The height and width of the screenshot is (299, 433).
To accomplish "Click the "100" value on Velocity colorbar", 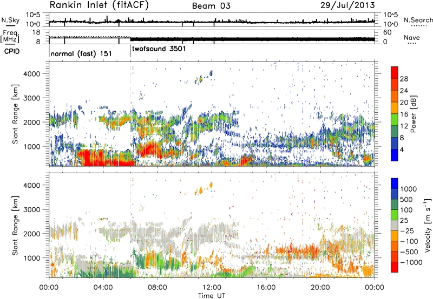I will coord(406,210).
